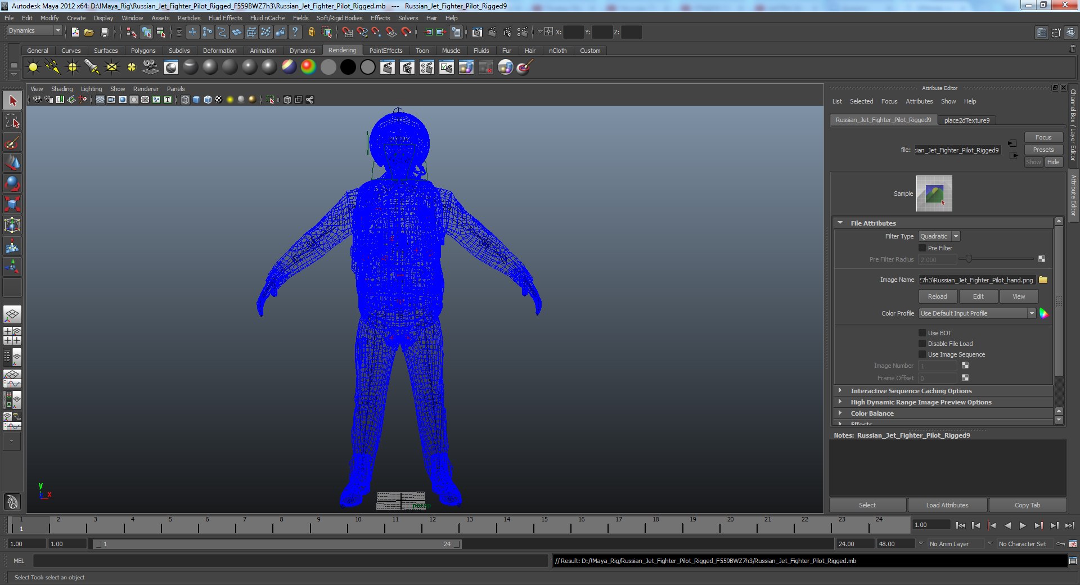Click the Reload image button
1080x585 pixels.
pos(937,296)
